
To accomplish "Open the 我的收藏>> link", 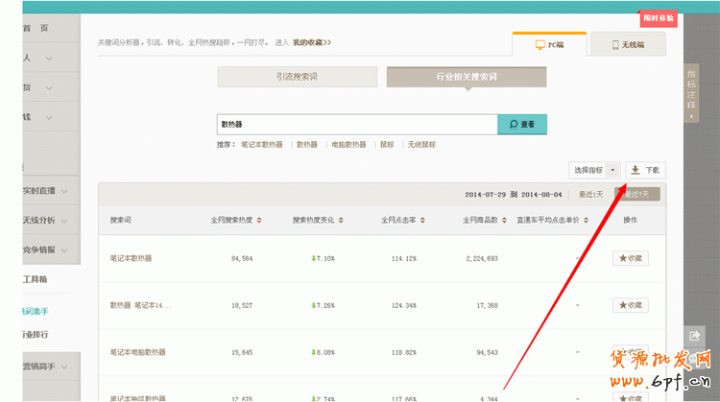I will pyautogui.click(x=312, y=42).
